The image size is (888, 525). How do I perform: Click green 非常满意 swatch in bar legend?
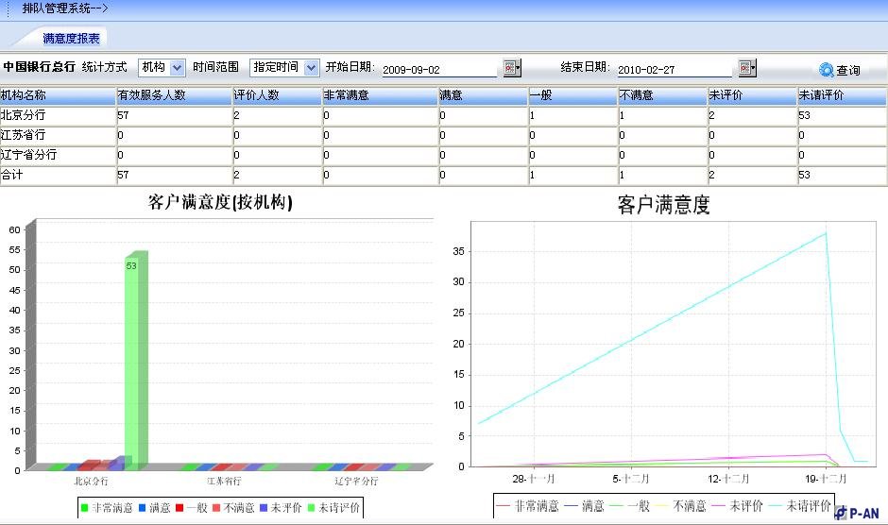pyautogui.click(x=84, y=507)
